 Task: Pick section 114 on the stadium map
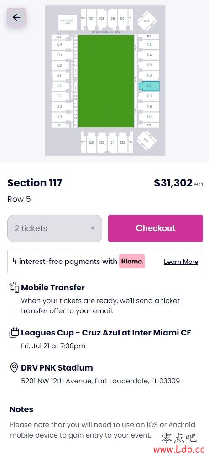click(x=149, y=55)
